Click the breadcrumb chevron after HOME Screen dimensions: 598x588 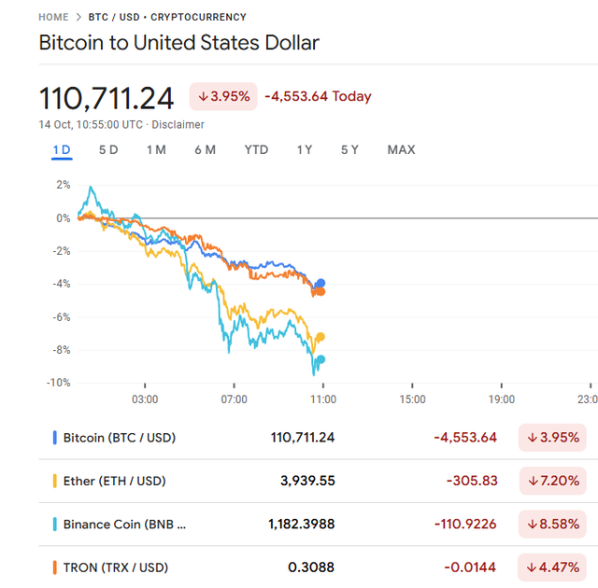click(x=78, y=17)
